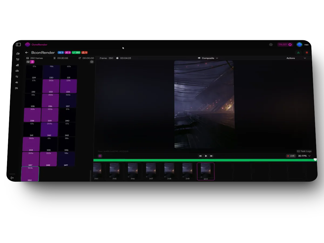This screenshot has width=324, height=243.
Task: Open the shopping cart icon in sidebar
Action: point(18,59)
